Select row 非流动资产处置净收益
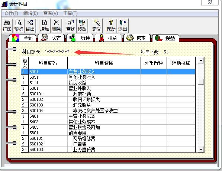Screen dimensions: 222x171 [108, 111]
